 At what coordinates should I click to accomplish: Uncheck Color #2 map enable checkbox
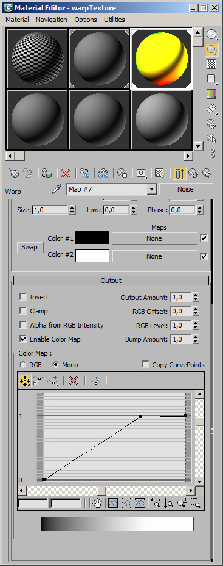coord(204,256)
